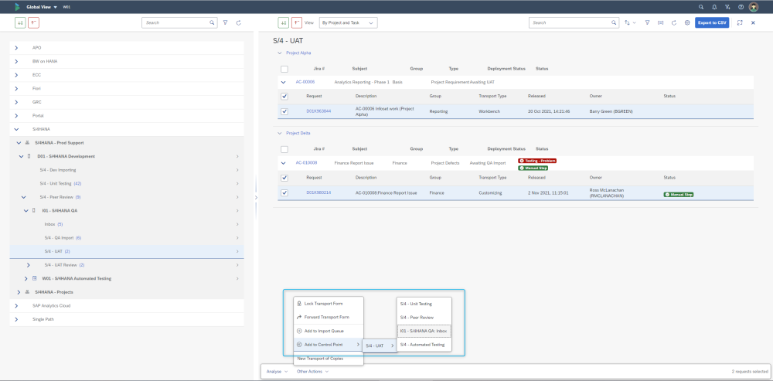Open the help icon in the header
This screenshot has height=381, width=773.
741,6
